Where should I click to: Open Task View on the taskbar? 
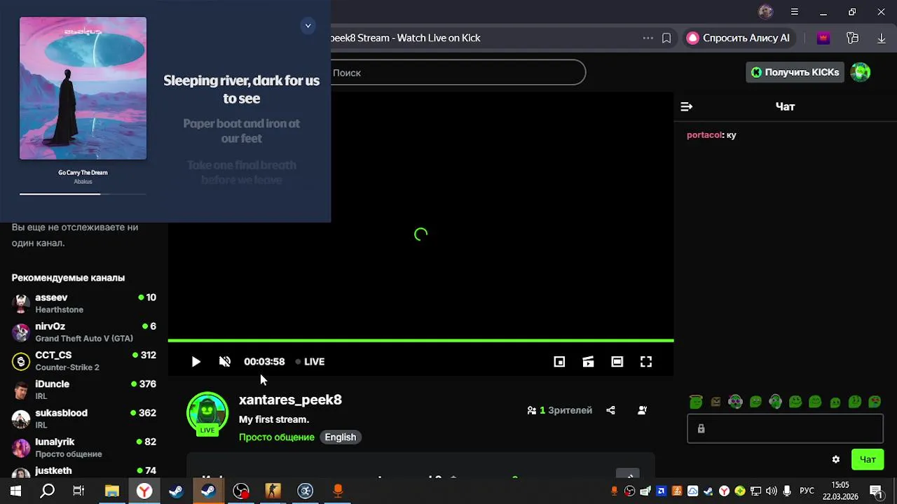tap(78, 491)
